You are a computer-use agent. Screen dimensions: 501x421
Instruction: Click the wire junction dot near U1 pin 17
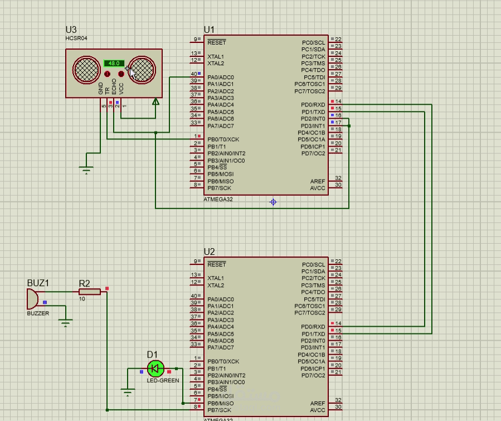349,126
